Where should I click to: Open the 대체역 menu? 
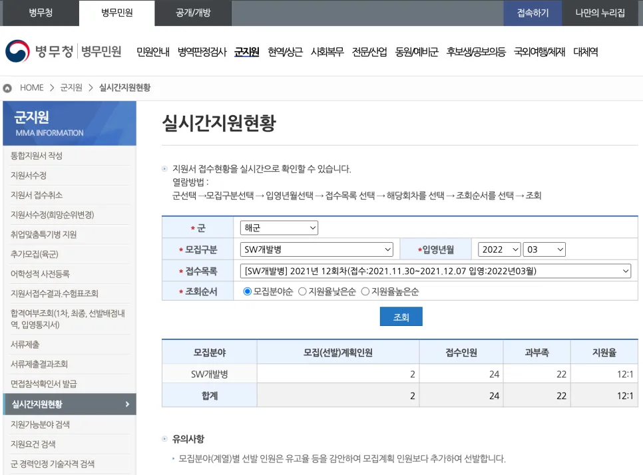click(x=586, y=52)
